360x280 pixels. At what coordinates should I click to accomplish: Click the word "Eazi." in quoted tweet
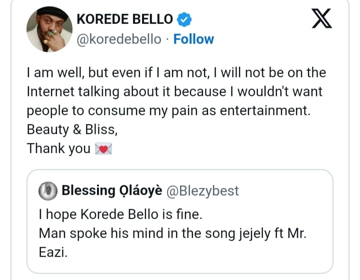(x=52, y=252)
